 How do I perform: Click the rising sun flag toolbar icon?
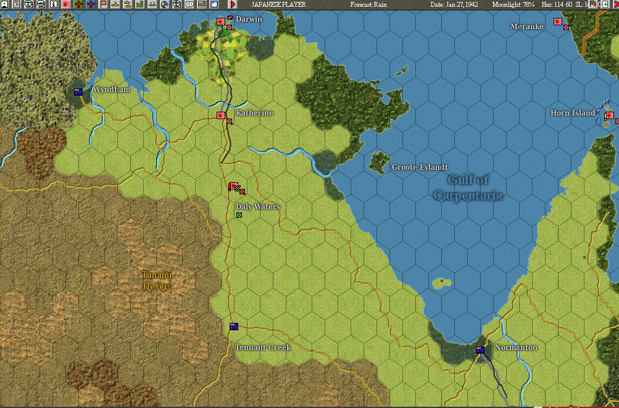point(66,4)
